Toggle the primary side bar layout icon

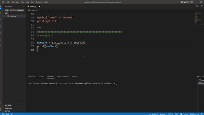181,2
